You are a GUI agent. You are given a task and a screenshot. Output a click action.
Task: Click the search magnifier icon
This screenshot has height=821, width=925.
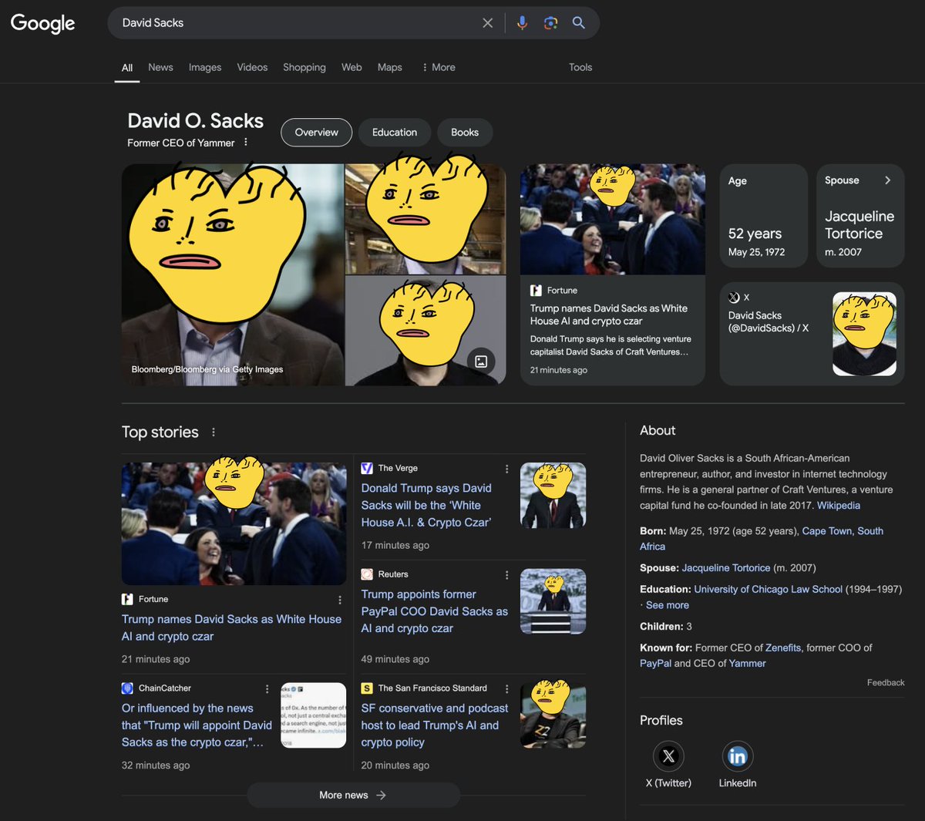coord(578,22)
